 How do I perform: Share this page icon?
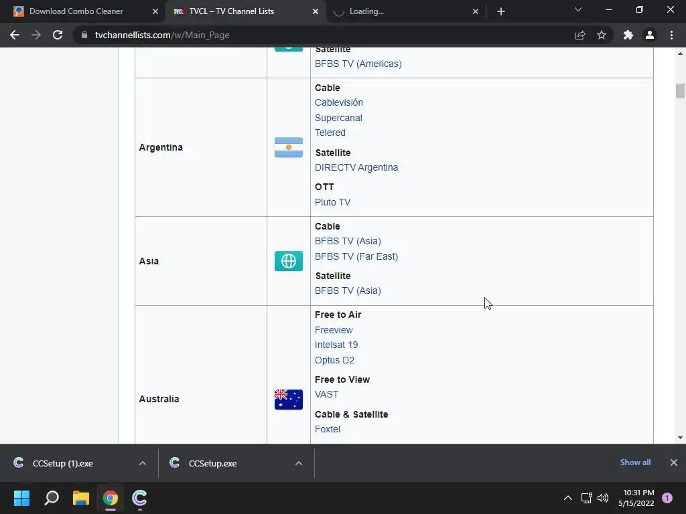tap(580, 35)
